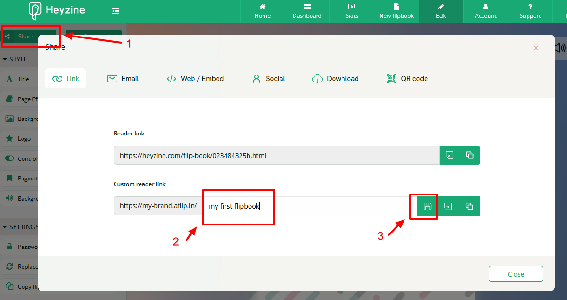Click the my-brand.aflip.in domain prefix
The height and width of the screenshot is (300, 567).
coord(158,206)
